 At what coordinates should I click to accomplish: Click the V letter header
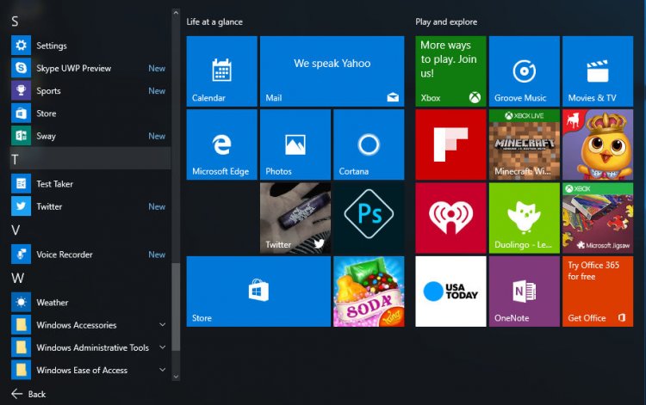[16, 230]
